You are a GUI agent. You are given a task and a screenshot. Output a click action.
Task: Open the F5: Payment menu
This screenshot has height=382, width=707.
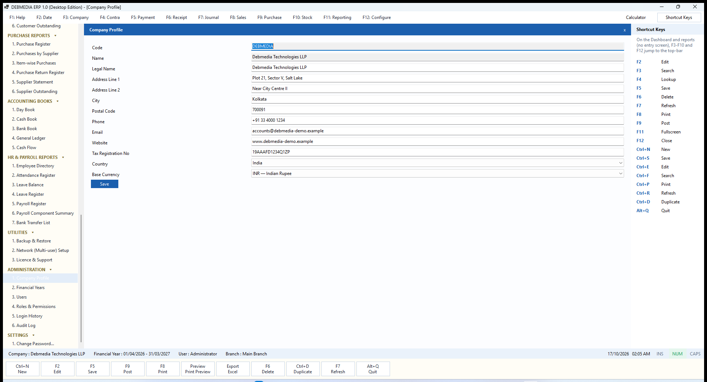(143, 17)
